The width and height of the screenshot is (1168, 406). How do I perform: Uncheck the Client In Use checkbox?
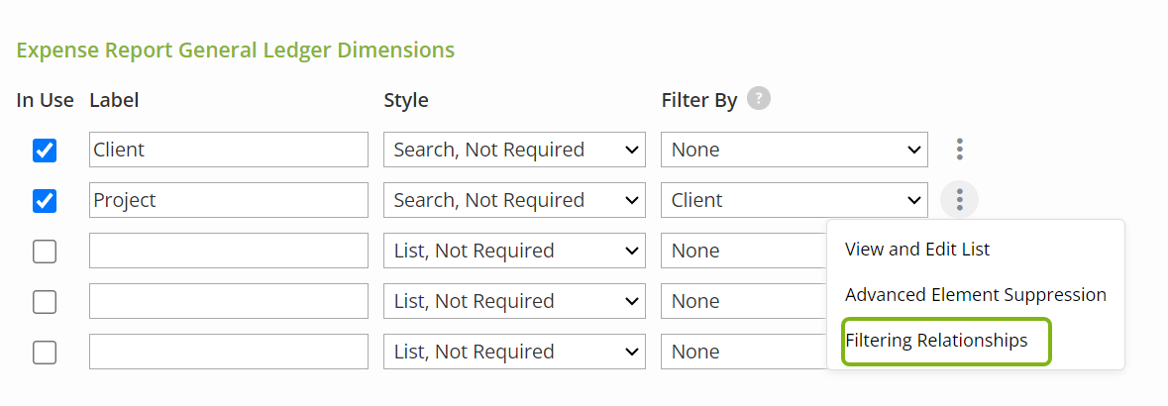point(45,150)
